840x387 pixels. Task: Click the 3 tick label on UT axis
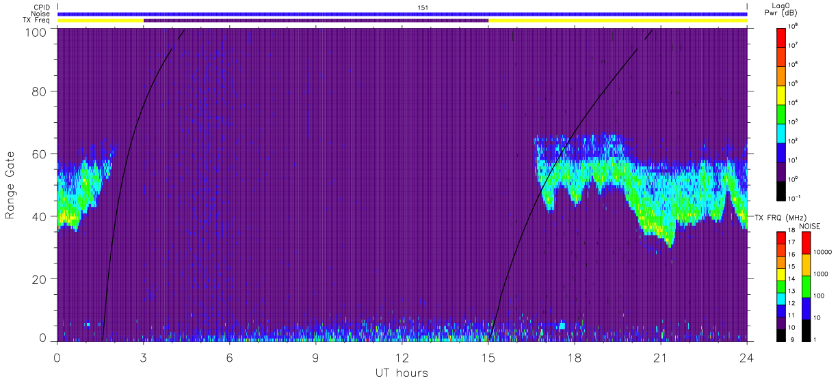pos(144,357)
